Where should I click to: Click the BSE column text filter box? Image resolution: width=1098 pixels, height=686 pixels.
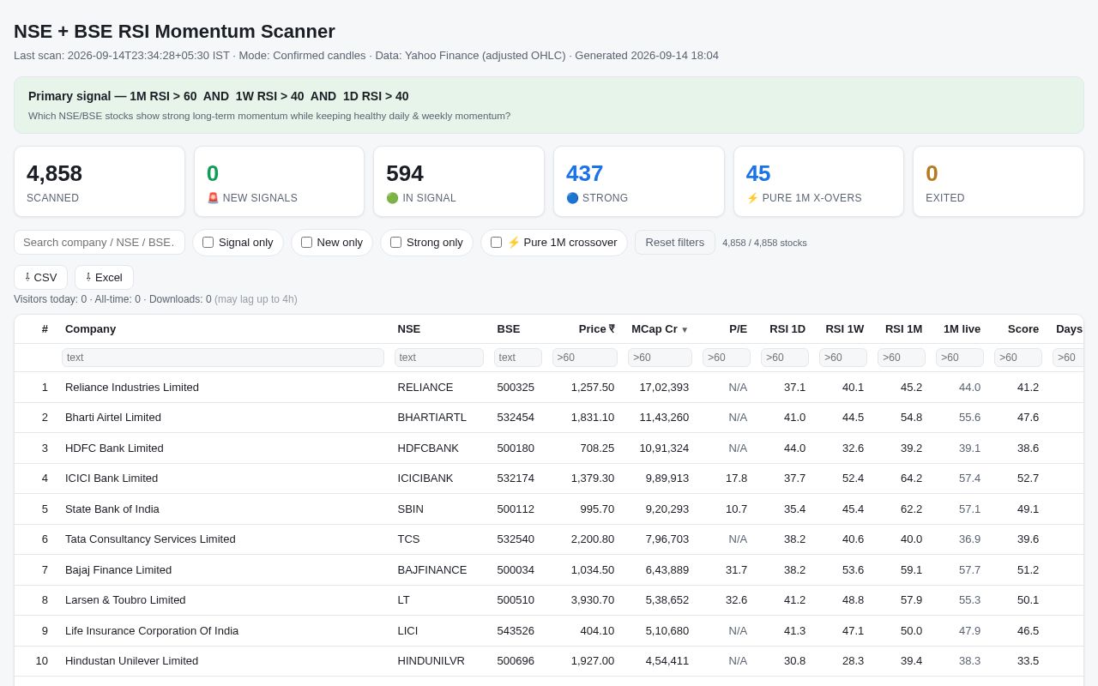[518, 358]
